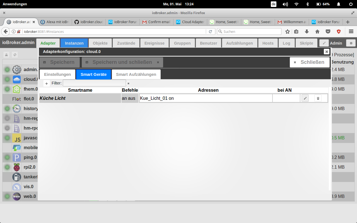
Task: Click the admin gear instance icon
Action: click(17, 70)
